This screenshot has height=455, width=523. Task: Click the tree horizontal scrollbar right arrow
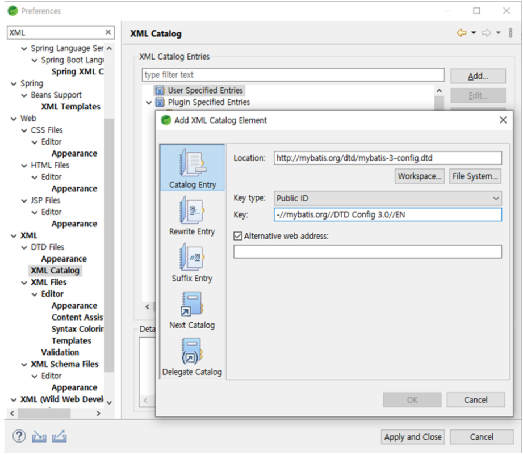[98, 414]
